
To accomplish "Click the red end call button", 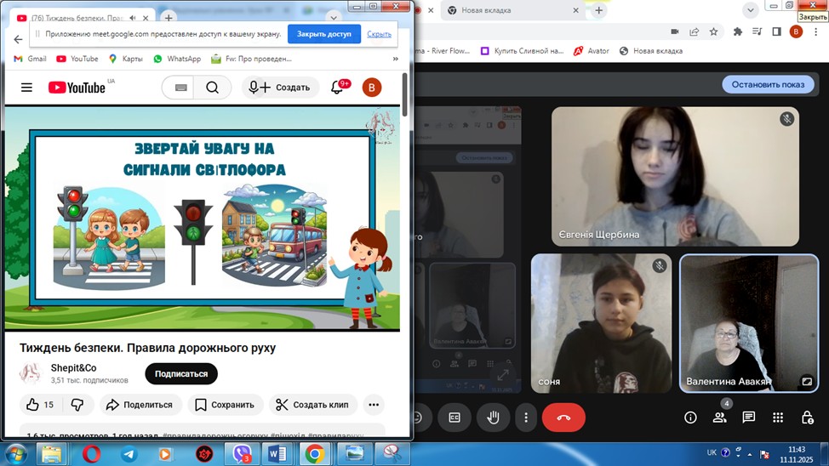I will (563, 418).
